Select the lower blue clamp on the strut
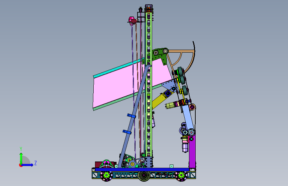288x186 pixels. click(x=127, y=132)
